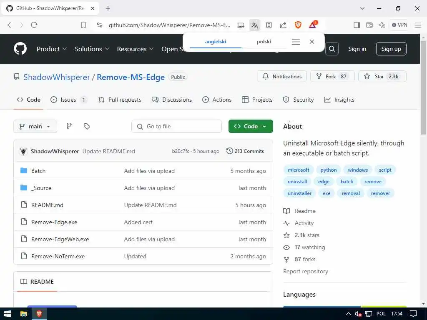Click the python topic tag
427x320 pixels.
click(329, 170)
